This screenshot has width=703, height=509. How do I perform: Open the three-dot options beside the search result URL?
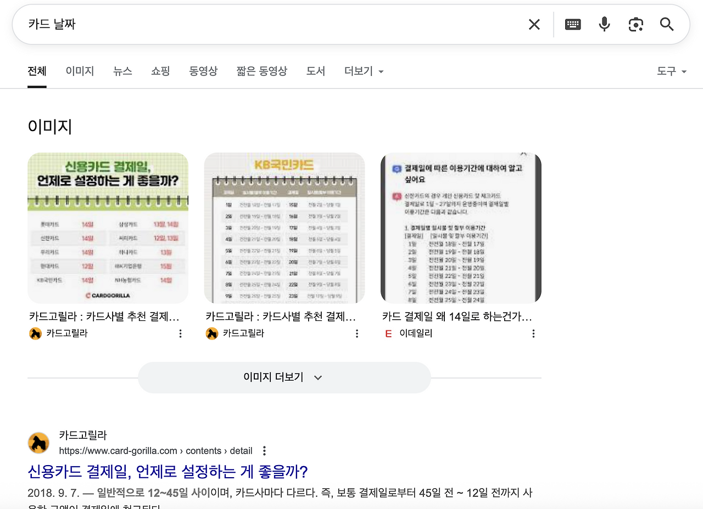pyautogui.click(x=264, y=450)
